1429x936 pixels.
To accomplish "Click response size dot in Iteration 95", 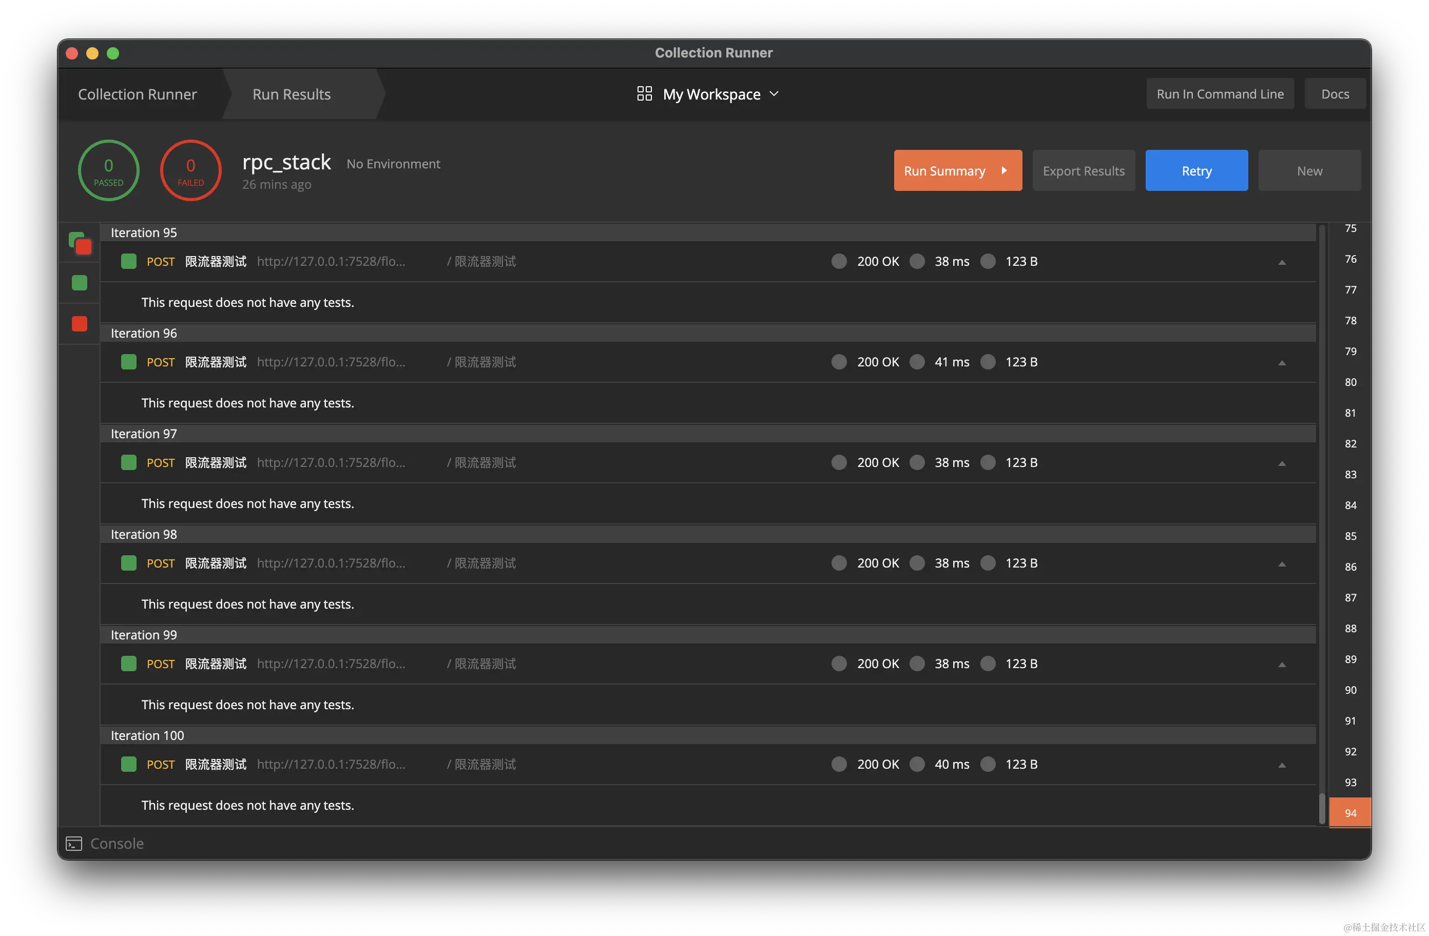I will click(x=988, y=261).
